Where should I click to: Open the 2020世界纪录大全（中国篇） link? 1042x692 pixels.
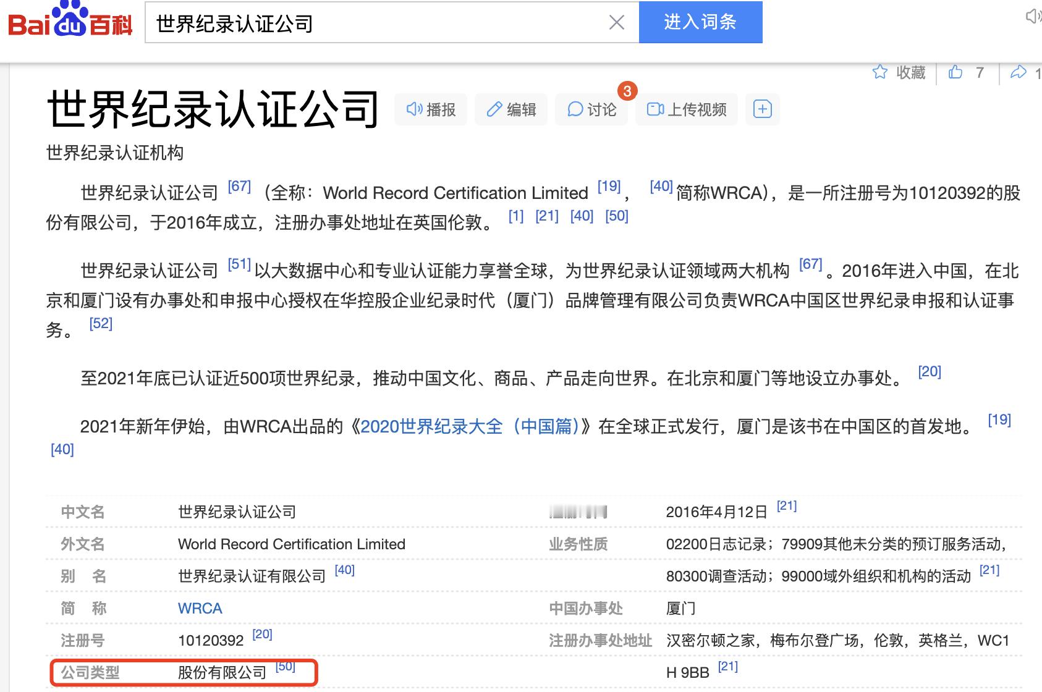coord(470,426)
